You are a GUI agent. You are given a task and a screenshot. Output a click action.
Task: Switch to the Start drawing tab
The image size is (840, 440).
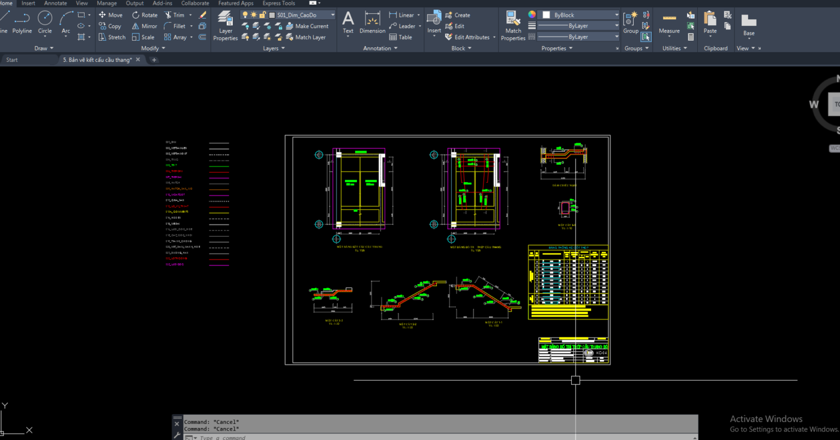(x=12, y=60)
